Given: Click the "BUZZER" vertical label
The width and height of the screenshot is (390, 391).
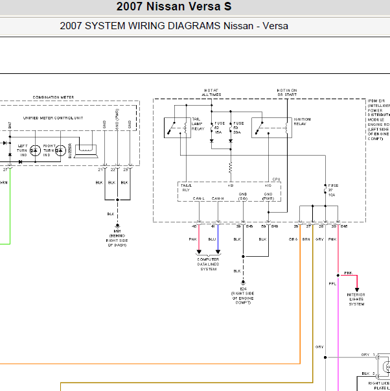Looking at the screenshot, I should (x=70, y=150).
